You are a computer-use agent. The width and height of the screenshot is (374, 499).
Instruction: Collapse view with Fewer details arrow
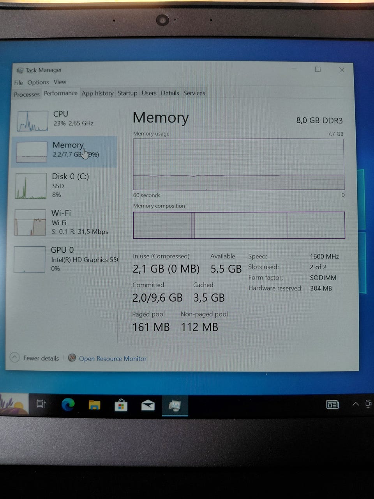(14, 357)
